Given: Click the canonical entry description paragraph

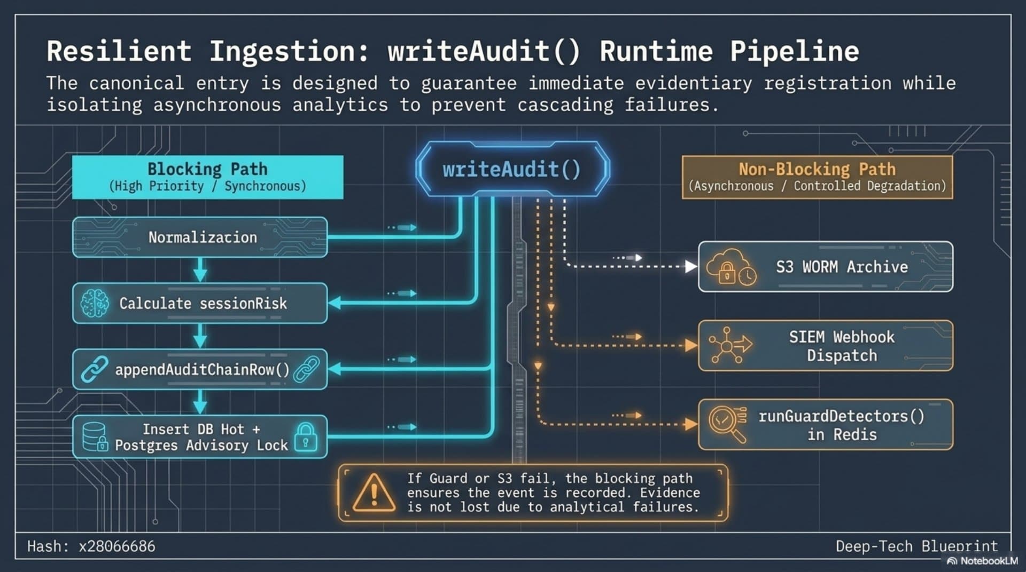Looking at the screenshot, I should pyautogui.click(x=501, y=94).
